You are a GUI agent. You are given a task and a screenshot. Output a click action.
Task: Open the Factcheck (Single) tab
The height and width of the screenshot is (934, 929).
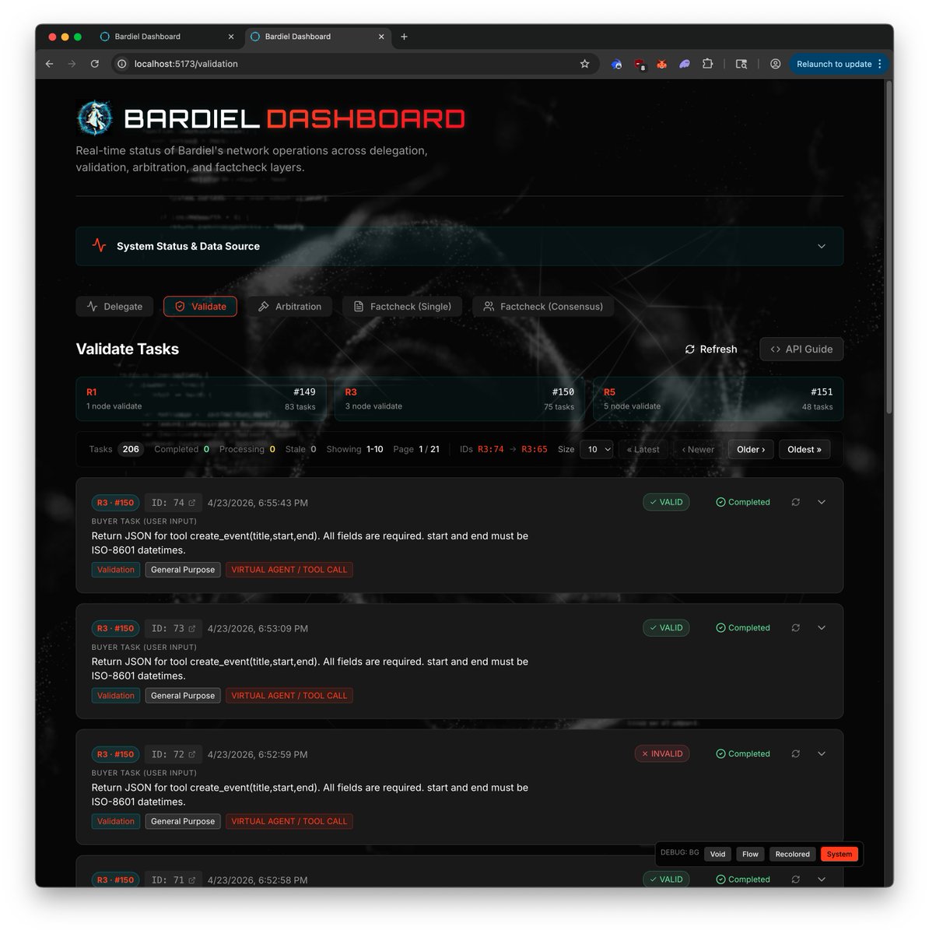[x=402, y=307]
